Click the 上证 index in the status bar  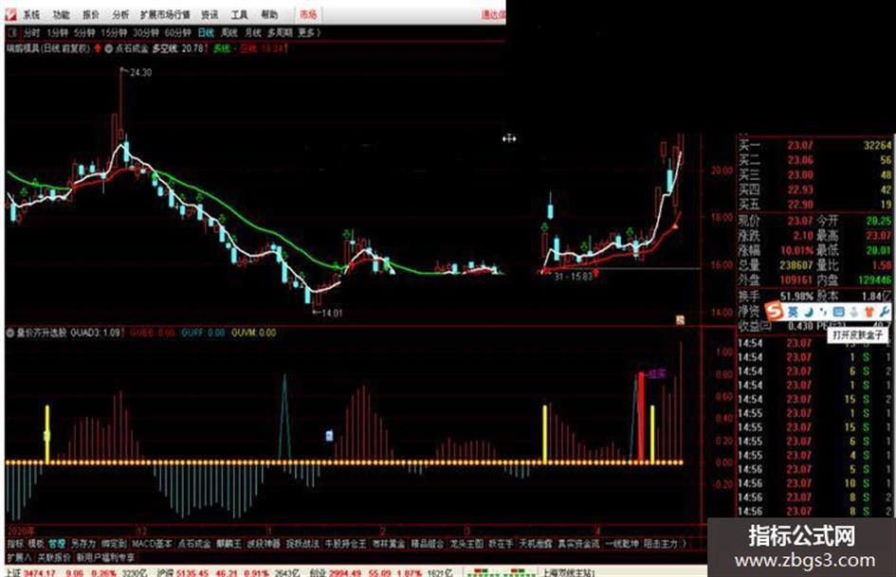[x=14, y=572]
